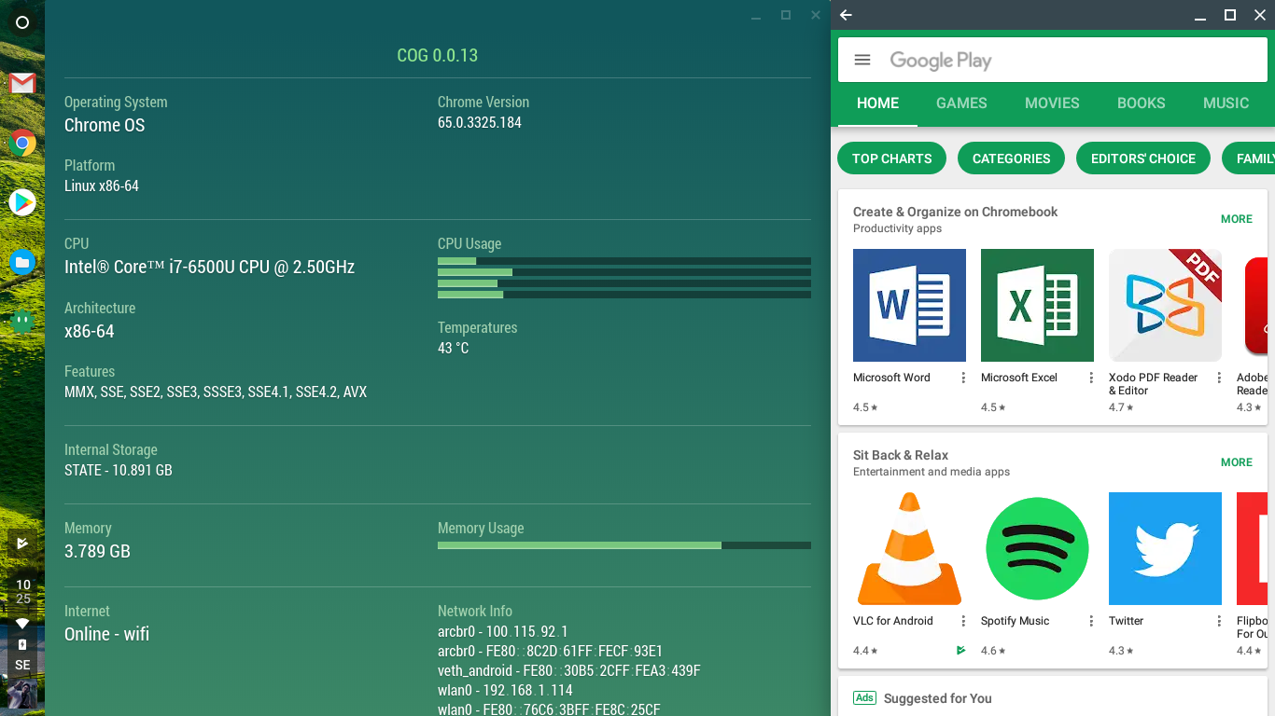Image resolution: width=1275 pixels, height=716 pixels.
Task: Open the Play Store shelf icon
Action: pyautogui.click(x=22, y=202)
